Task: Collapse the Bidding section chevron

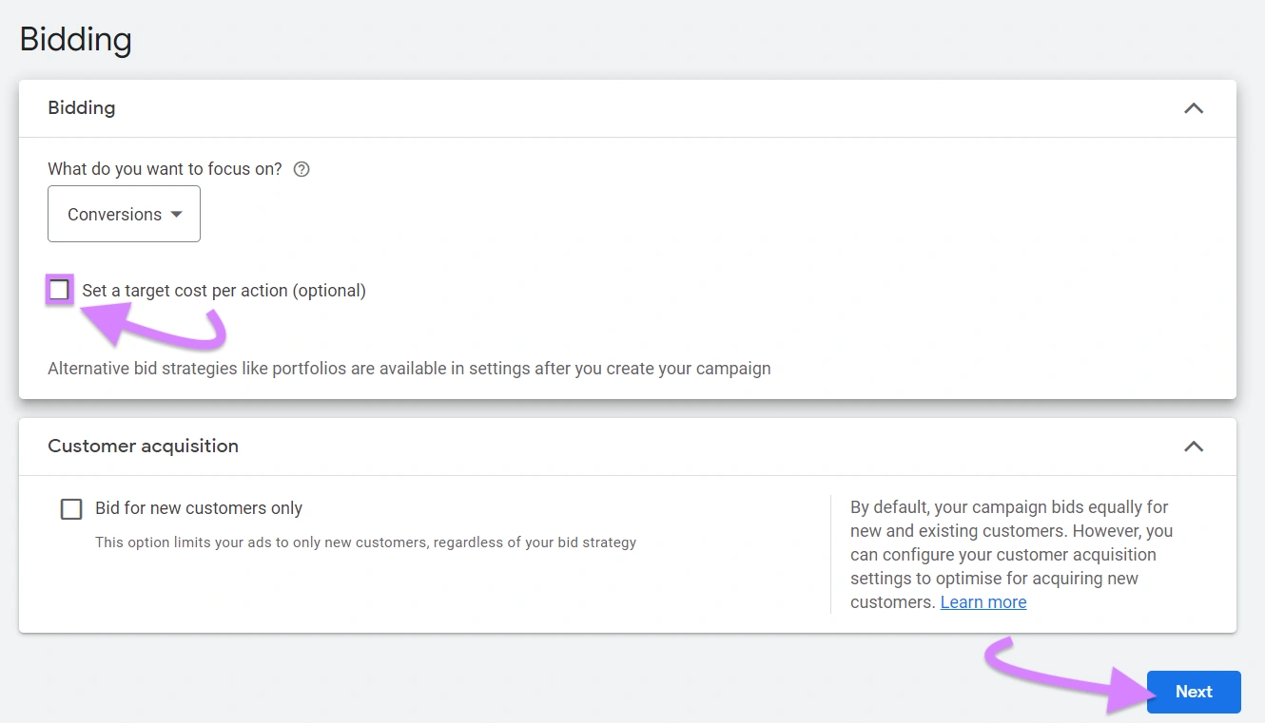Action: (x=1194, y=108)
